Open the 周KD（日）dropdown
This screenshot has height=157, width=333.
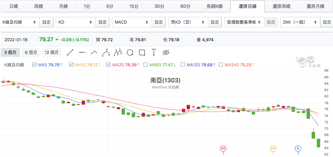coord(188,22)
